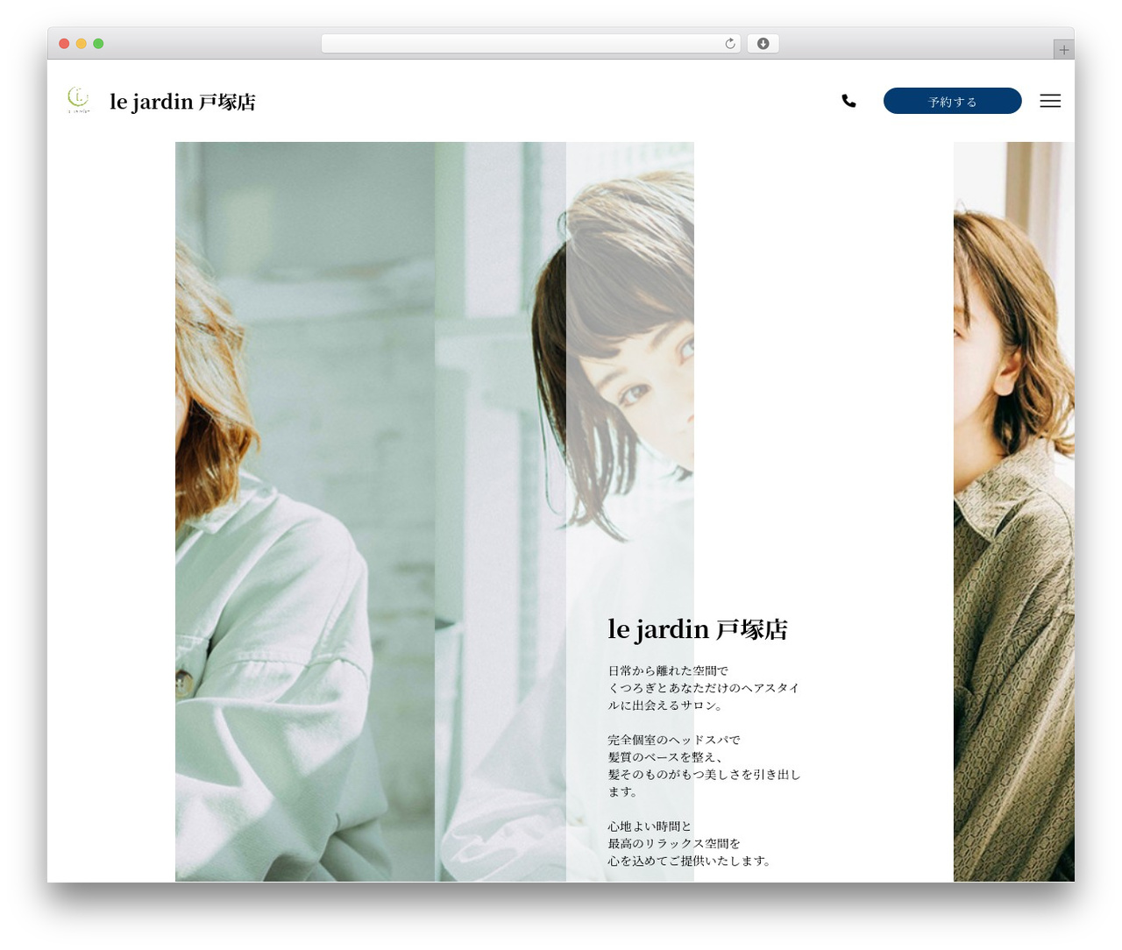This screenshot has height=950, width=1122.
Task: Click the text 最高のリラックス空間を
Action: 674,843
